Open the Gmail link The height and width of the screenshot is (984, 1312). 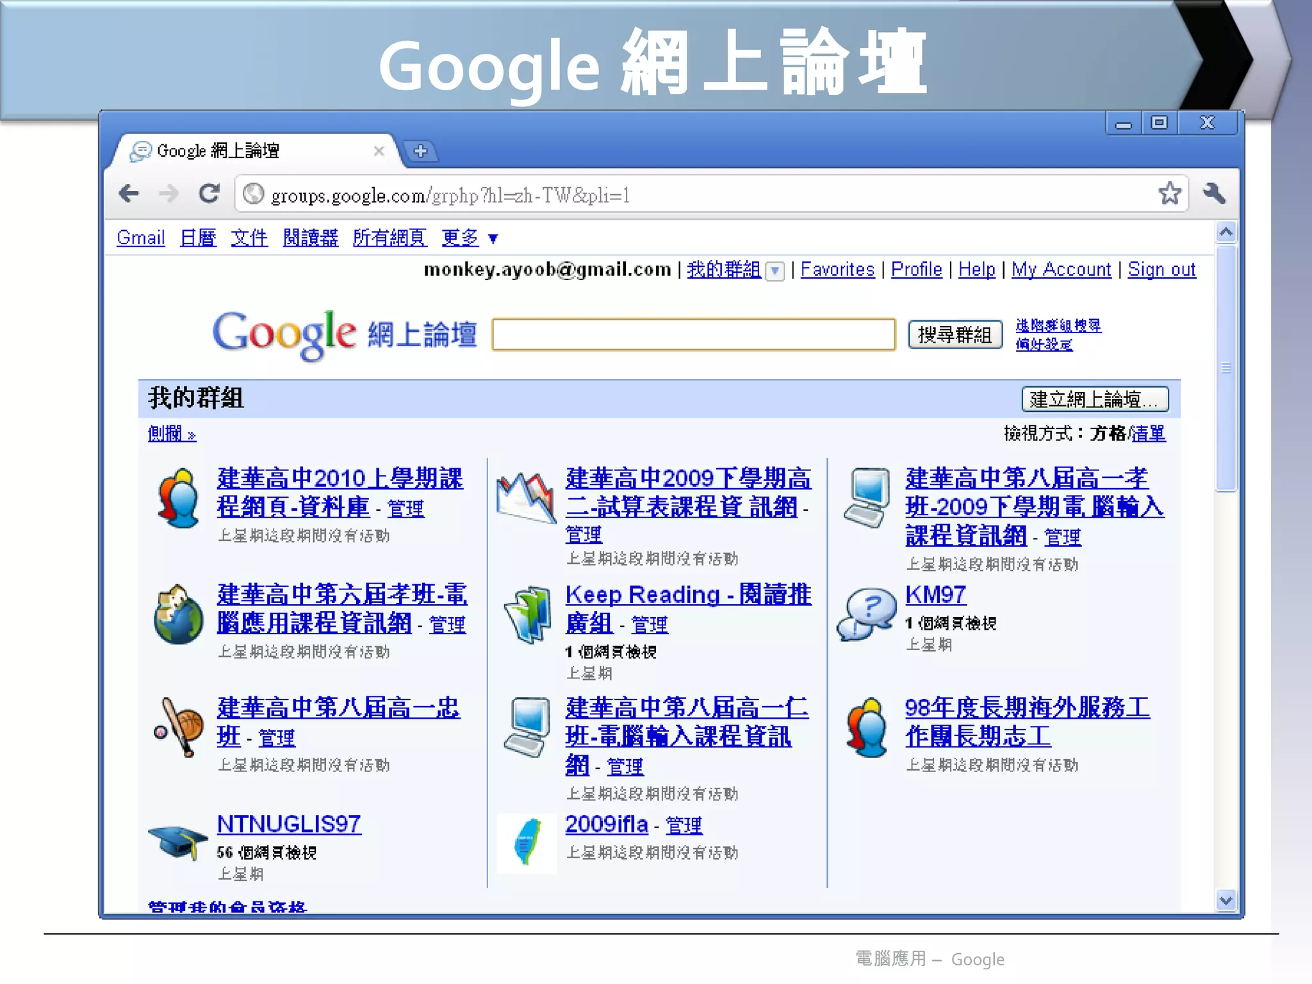[x=141, y=238]
